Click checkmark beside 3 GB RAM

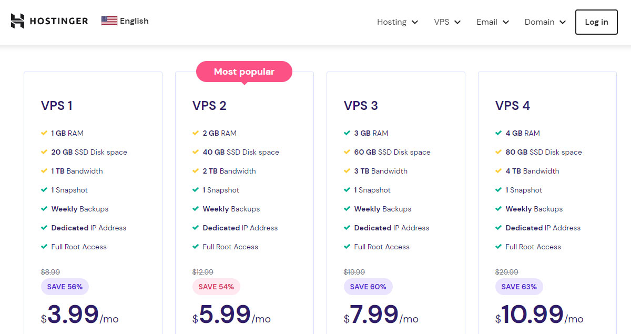[347, 133]
